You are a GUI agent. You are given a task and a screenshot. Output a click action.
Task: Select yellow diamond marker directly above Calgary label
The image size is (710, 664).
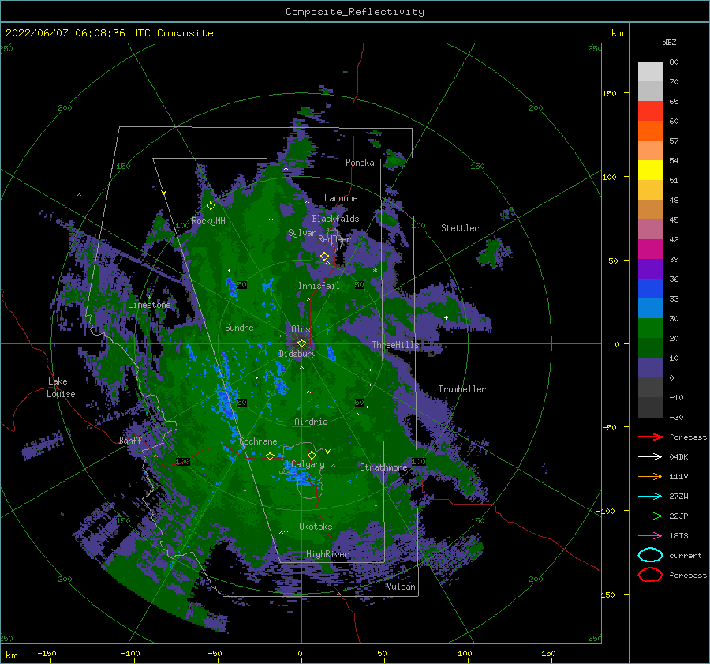[312, 455]
